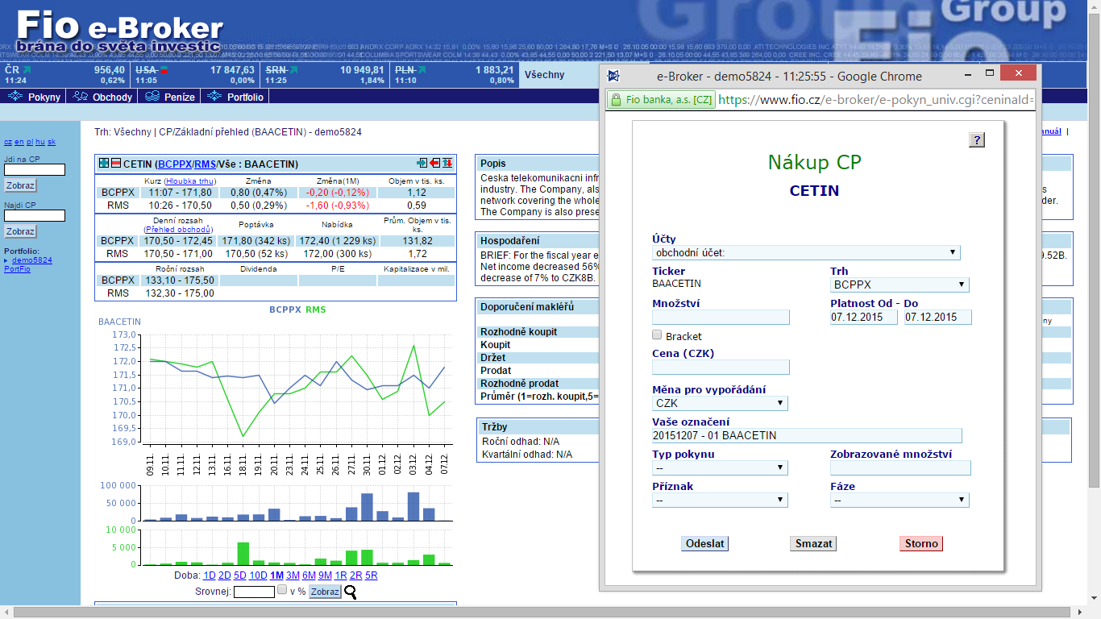
Task: Click Zobraz button under Najdi CP
Action: [x=20, y=231]
